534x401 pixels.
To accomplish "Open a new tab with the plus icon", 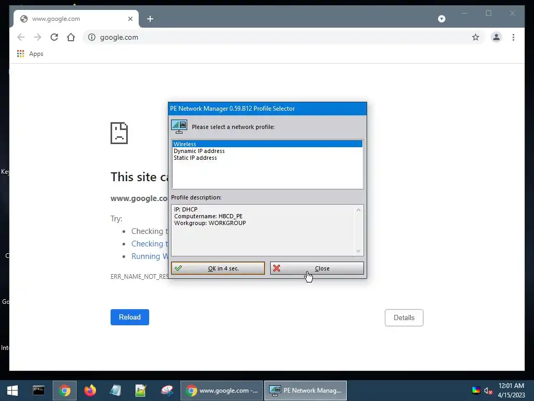I will [x=150, y=19].
